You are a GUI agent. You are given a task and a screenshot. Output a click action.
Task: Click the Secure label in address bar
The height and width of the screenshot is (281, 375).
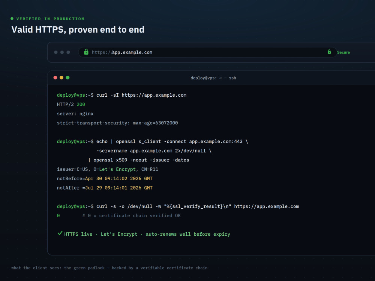coord(343,52)
